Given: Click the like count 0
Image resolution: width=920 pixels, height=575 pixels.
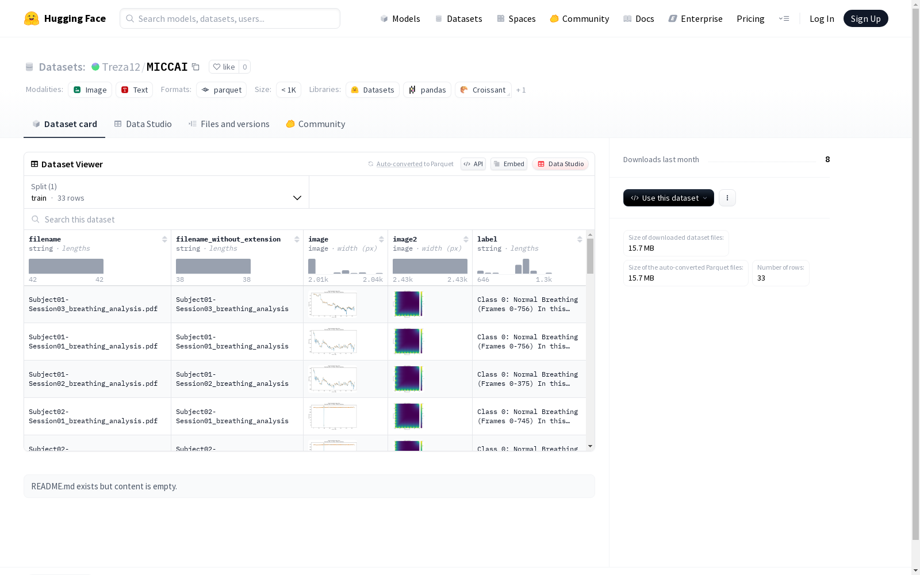Looking at the screenshot, I should (244, 67).
